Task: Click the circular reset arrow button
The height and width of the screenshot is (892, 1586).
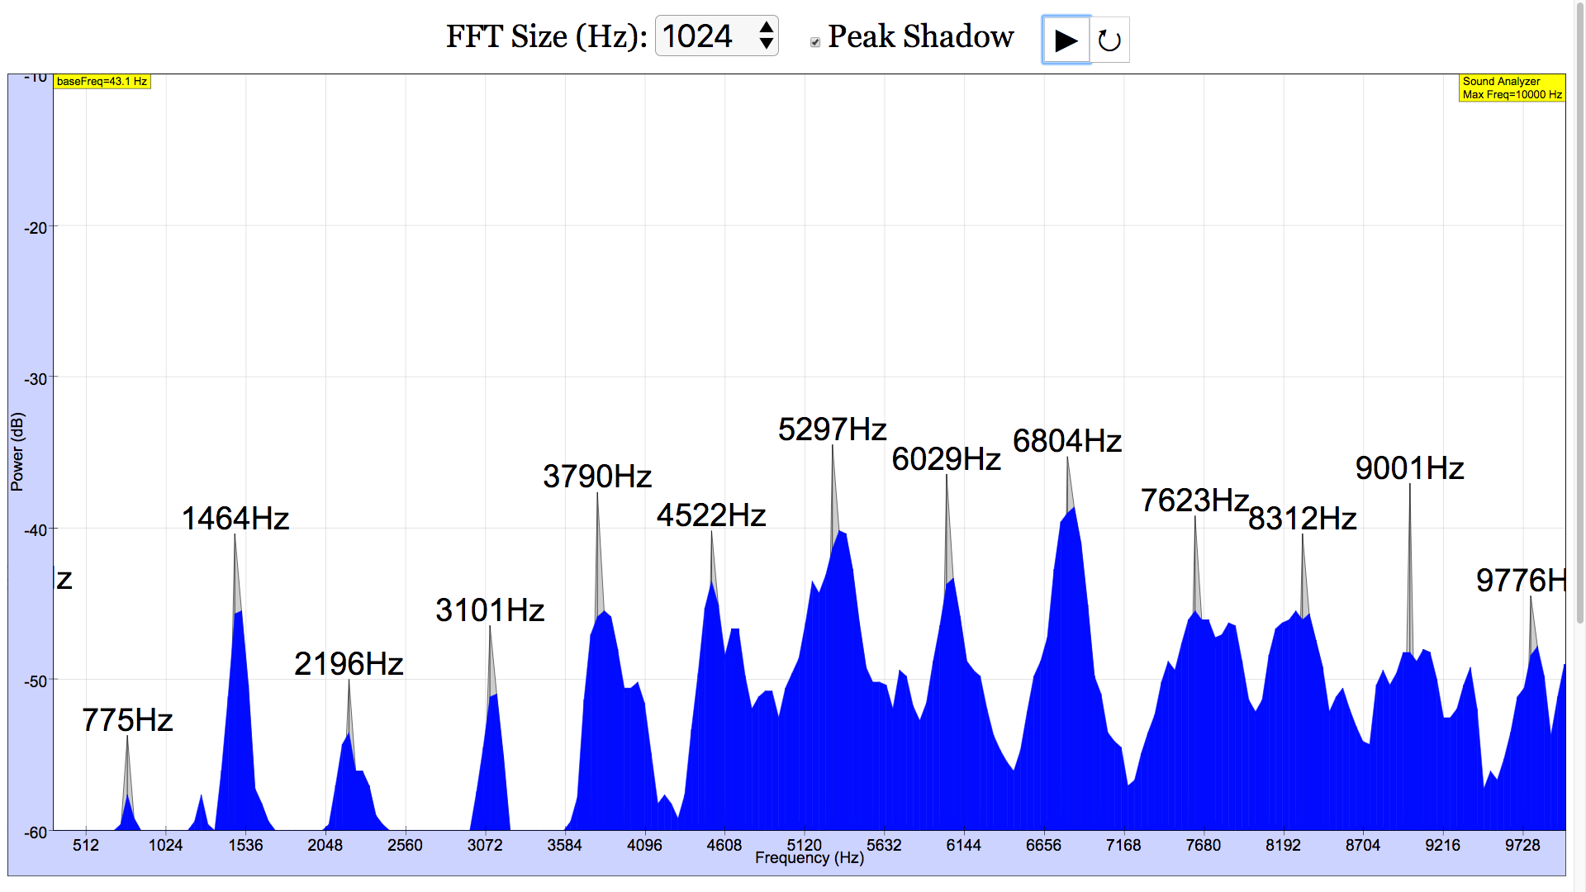Action: [x=1109, y=40]
